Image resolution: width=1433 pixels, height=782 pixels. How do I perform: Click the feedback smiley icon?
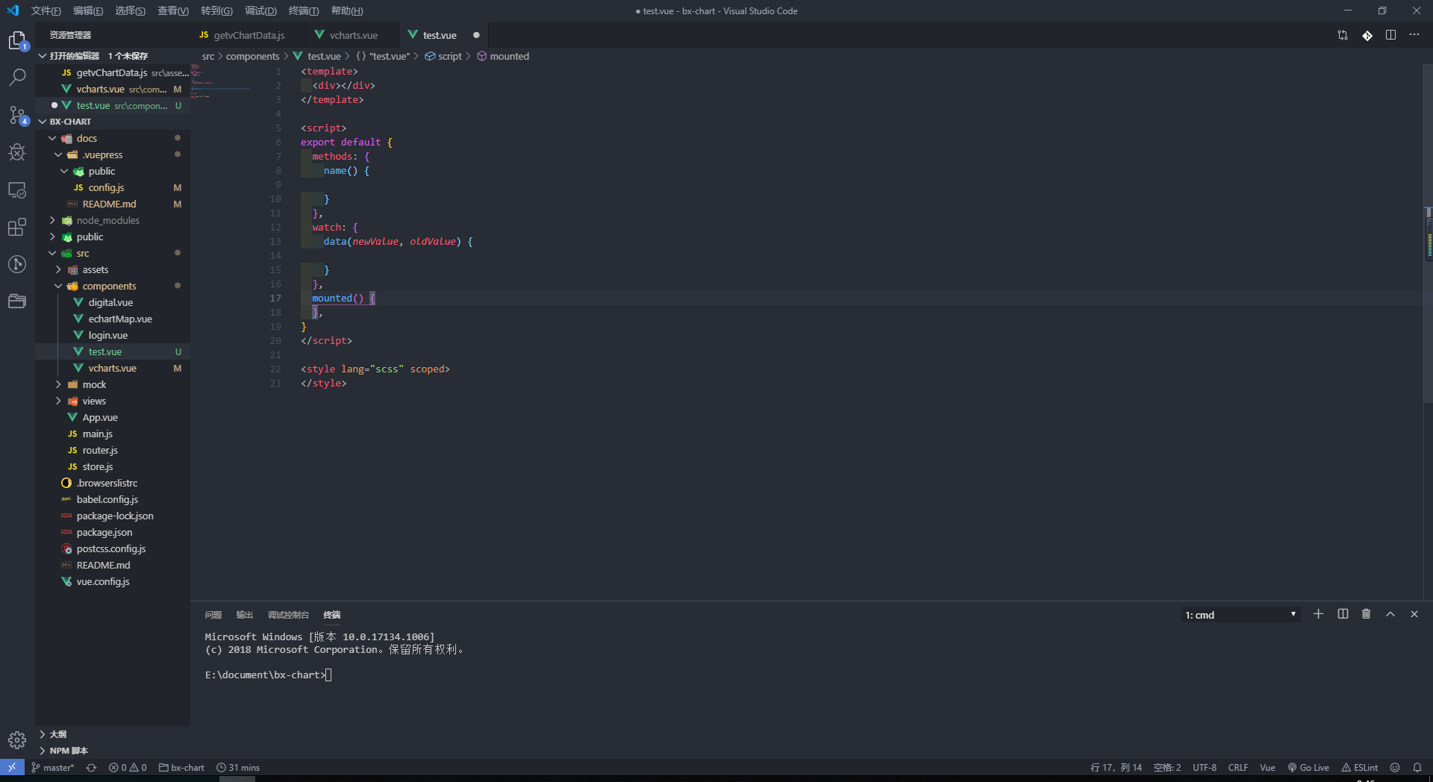click(x=1395, y=767)
